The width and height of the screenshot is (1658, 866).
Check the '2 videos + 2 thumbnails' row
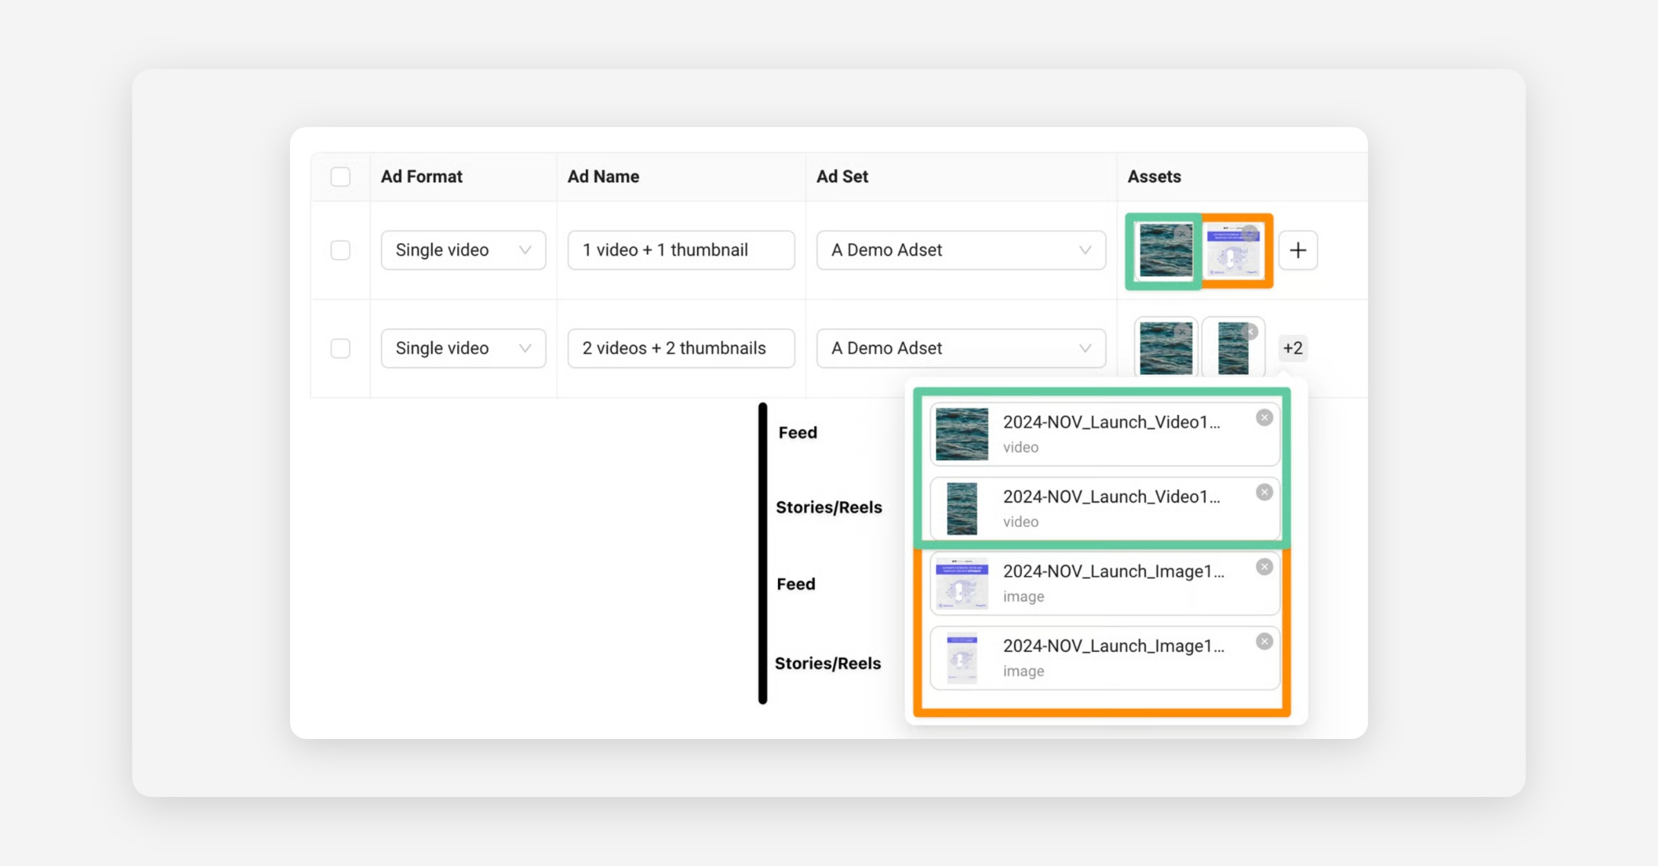pyautogui.click(x=341, y=348)
